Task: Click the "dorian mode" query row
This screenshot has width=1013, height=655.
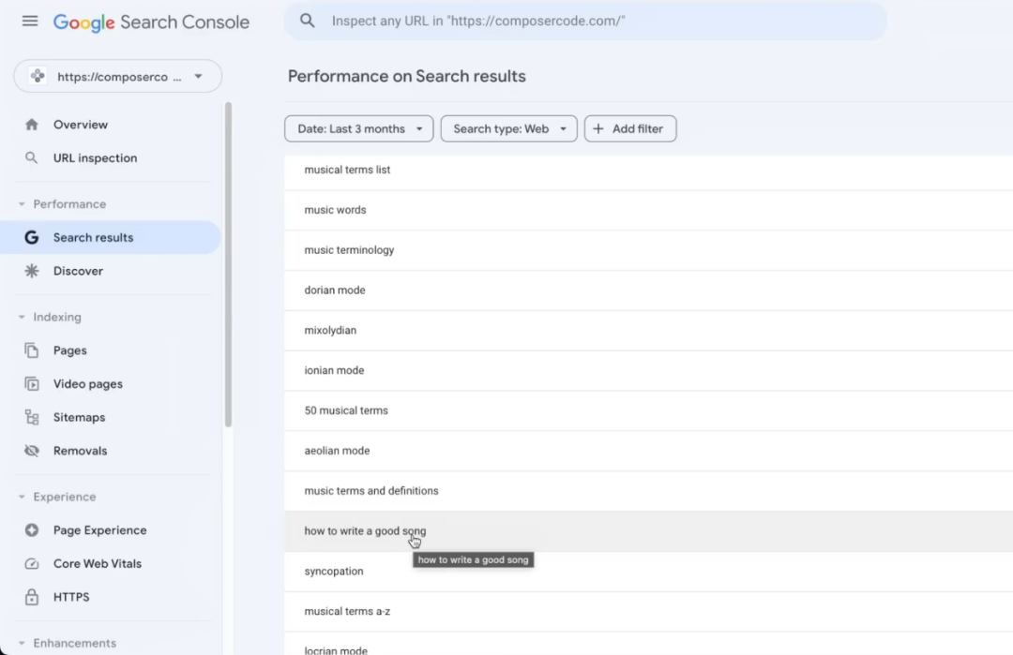Action: coord(335,290)
